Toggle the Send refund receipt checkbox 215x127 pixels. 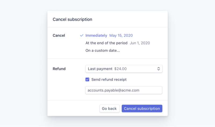[x=87, y=80]
